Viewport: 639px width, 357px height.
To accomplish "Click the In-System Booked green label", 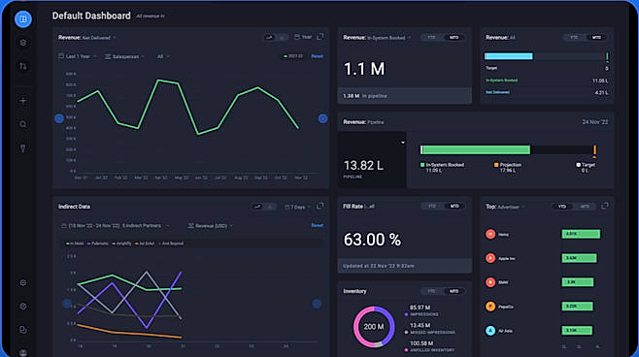I will pyautogui.click(x=501, y=81).
